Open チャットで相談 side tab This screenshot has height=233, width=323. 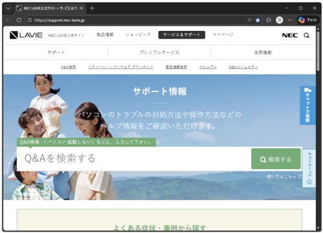pyautogui.click(x=307, y=106)
